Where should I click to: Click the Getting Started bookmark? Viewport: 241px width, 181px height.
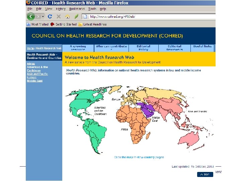[x=63, y=24]
